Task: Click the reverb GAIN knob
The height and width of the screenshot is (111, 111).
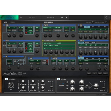Action: point(11,85)
